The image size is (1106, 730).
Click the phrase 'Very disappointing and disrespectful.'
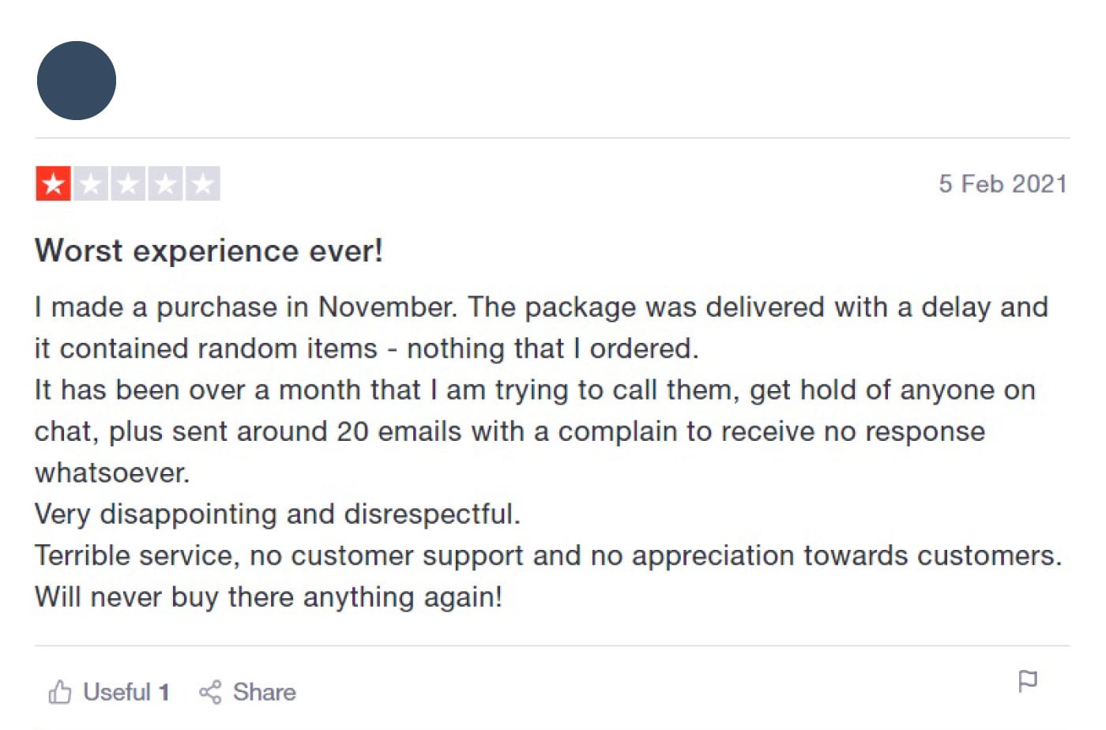coord(276,514)
